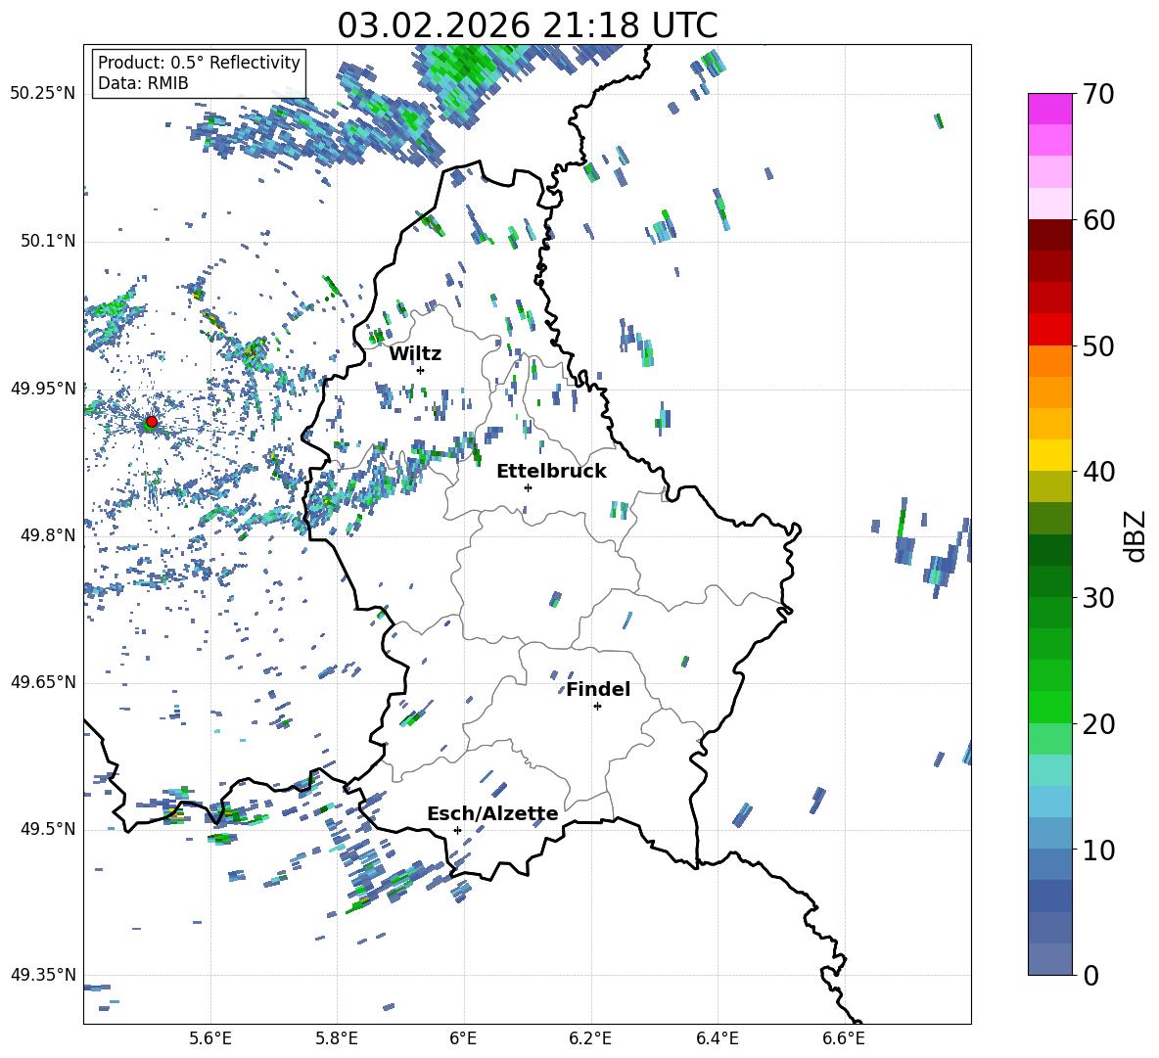Click the Esch/Alzette station cross marker

pyautogui.click(x=457, y=830)
